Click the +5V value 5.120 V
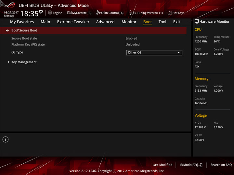Viewport: 234px width, 175px height. 218,127
